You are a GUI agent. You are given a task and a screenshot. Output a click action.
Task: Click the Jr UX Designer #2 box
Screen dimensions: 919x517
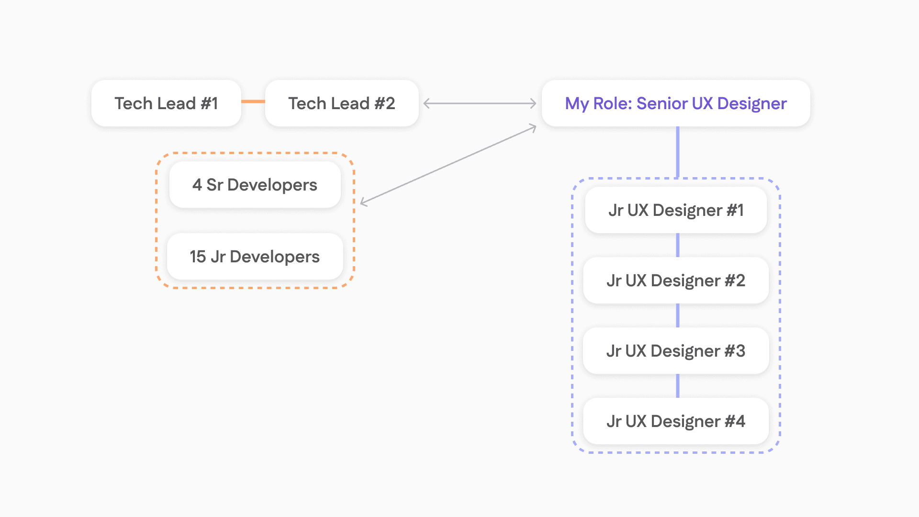[x=675, y=281]
